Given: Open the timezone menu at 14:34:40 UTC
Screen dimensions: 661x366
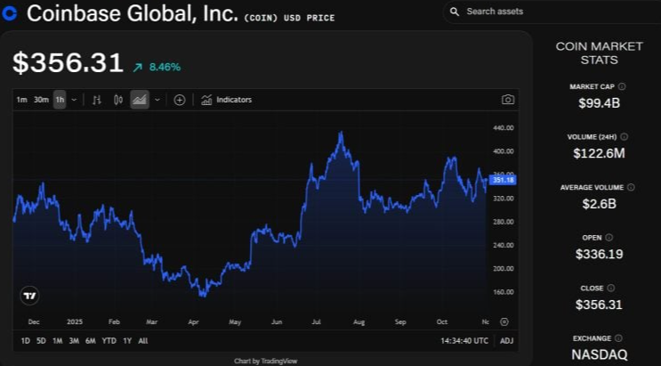Looking at the screenshot, I should coord(464,341).
